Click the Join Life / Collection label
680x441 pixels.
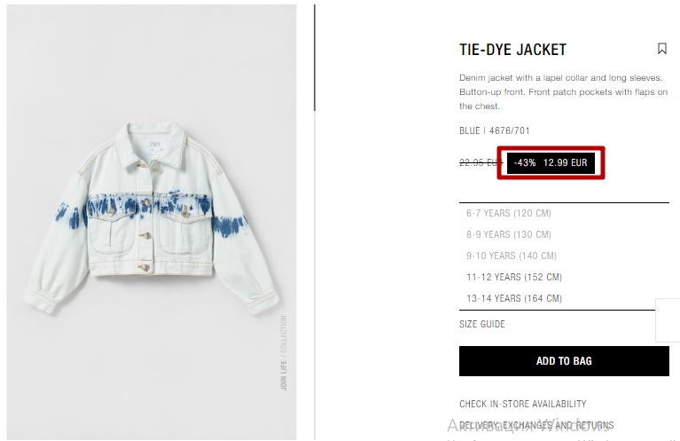click(x=284, y=353)
